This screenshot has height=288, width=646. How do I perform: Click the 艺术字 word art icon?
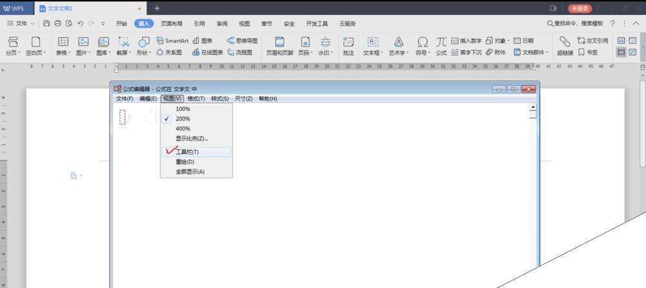(399, 41)
